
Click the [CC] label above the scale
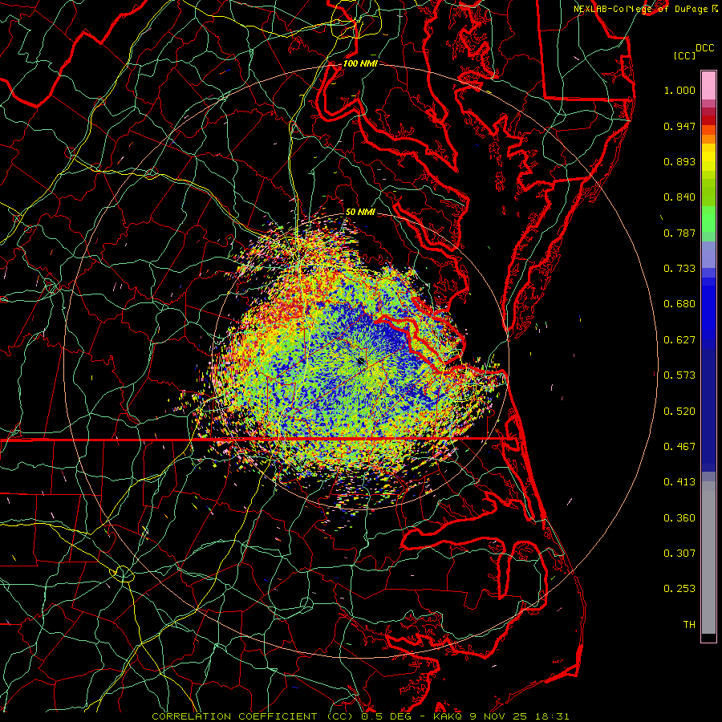[x=685, y=55]
